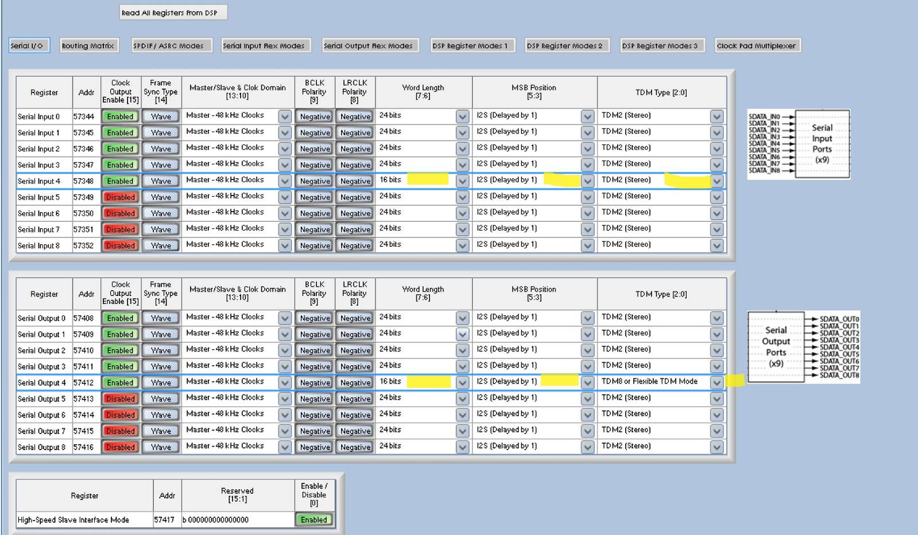
Task: Switch to the Routing Matrix tab
Action: [88, 46]
